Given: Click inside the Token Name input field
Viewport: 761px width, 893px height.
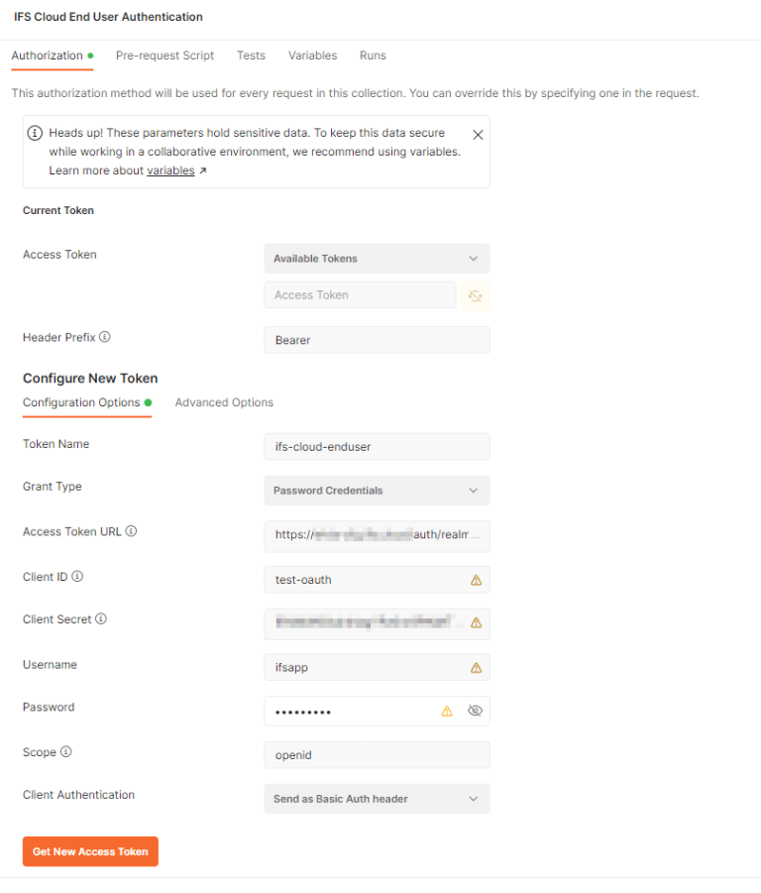Looking at the screenshot, I should click(x=377, y=446).
